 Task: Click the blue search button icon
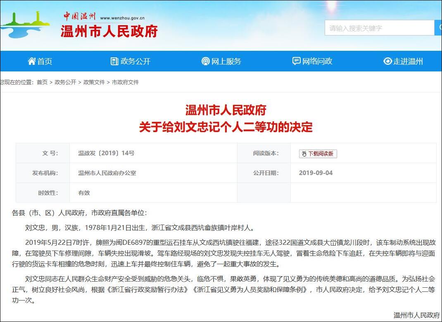[439, 28]
